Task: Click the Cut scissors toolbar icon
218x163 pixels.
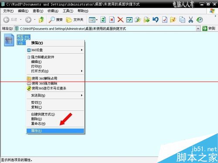Action: pyautogui.click(x=191, y=20)
